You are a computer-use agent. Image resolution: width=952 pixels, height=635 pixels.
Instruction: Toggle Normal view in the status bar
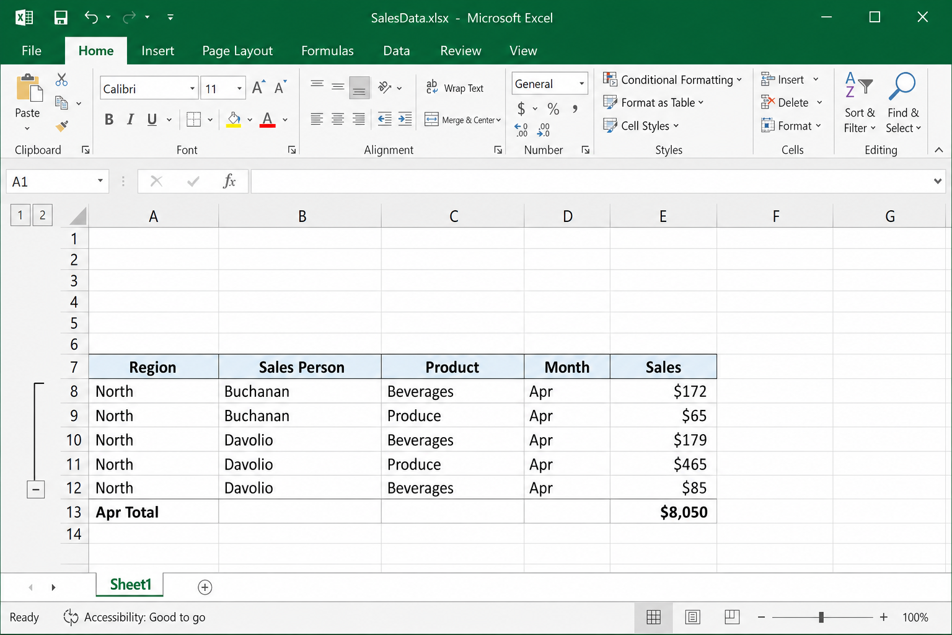pos(654,617)
